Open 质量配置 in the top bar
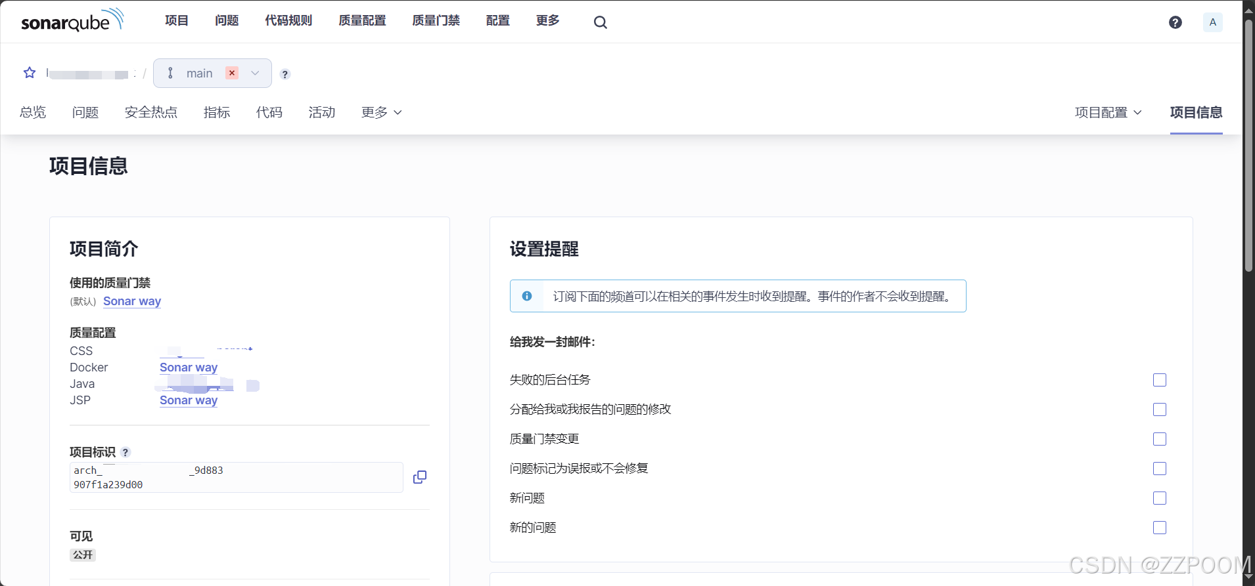1255x586 pixels. pyautogui.click(x=362, y=21)
